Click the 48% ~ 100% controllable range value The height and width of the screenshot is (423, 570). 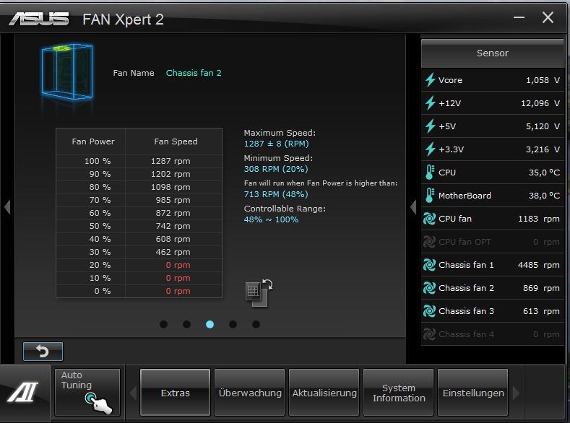click(x=271, y=219)
